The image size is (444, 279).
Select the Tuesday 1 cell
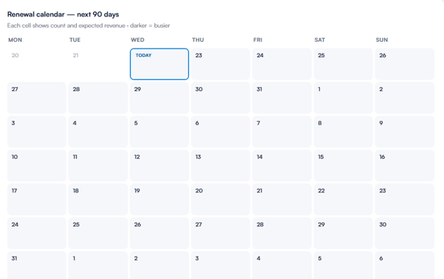click(98, 265)
